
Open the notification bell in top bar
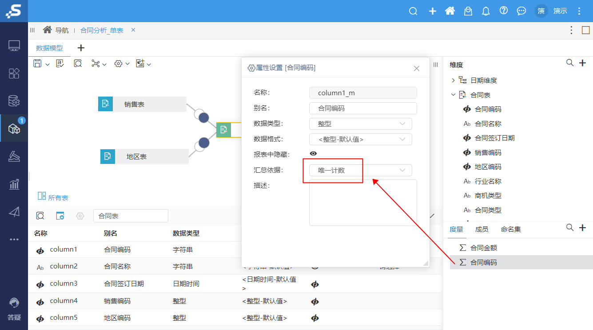486,11
